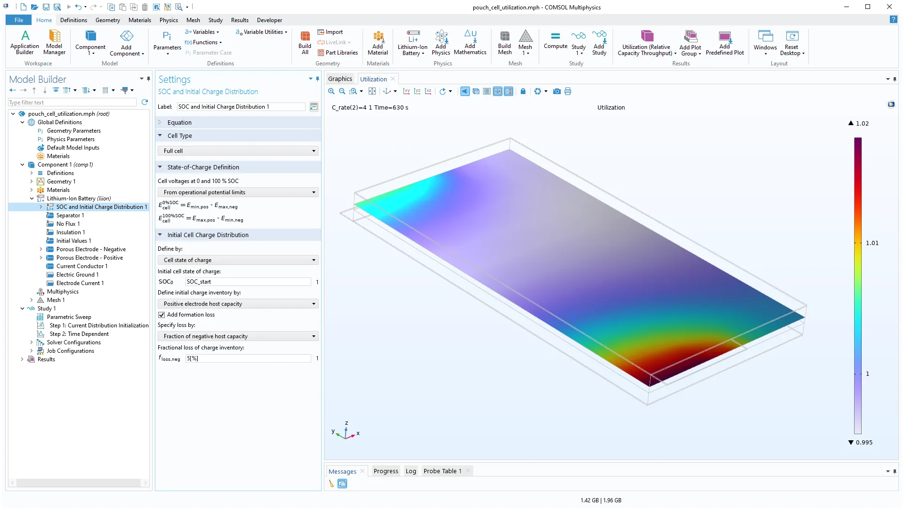Image resolution: width=904 pixels, height=508 pixels.
Task: Click the Zoom Extents icon
Action: pyautogui.click(x=372, y=91)
